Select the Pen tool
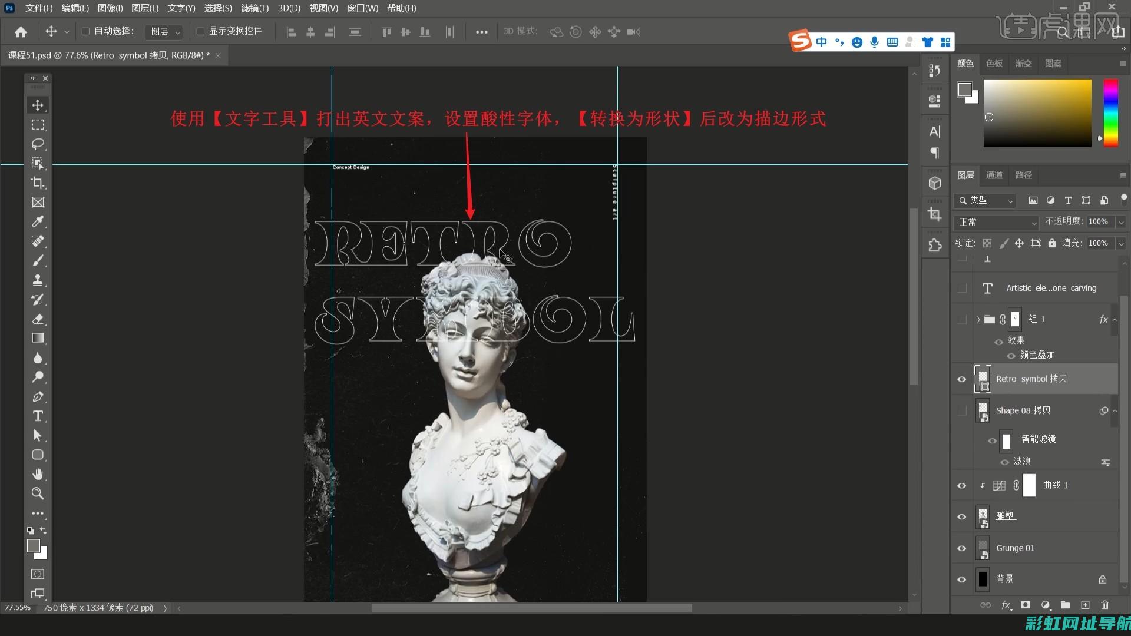Image resolution: width=1131 pixels, height=636 pixels. tap(38, 397)
